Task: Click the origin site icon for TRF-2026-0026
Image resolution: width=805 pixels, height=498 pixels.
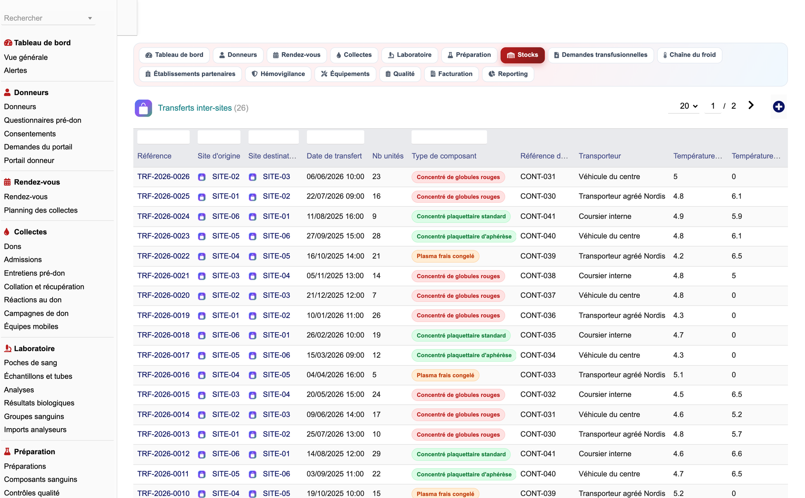Action: 202,177
